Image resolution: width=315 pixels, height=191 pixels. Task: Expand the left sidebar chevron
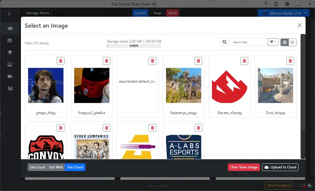(9, 14)
